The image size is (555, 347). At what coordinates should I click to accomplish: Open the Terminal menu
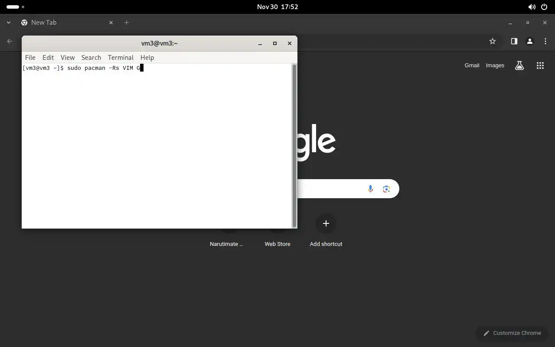pyautogui.click(x=121, y=57)
